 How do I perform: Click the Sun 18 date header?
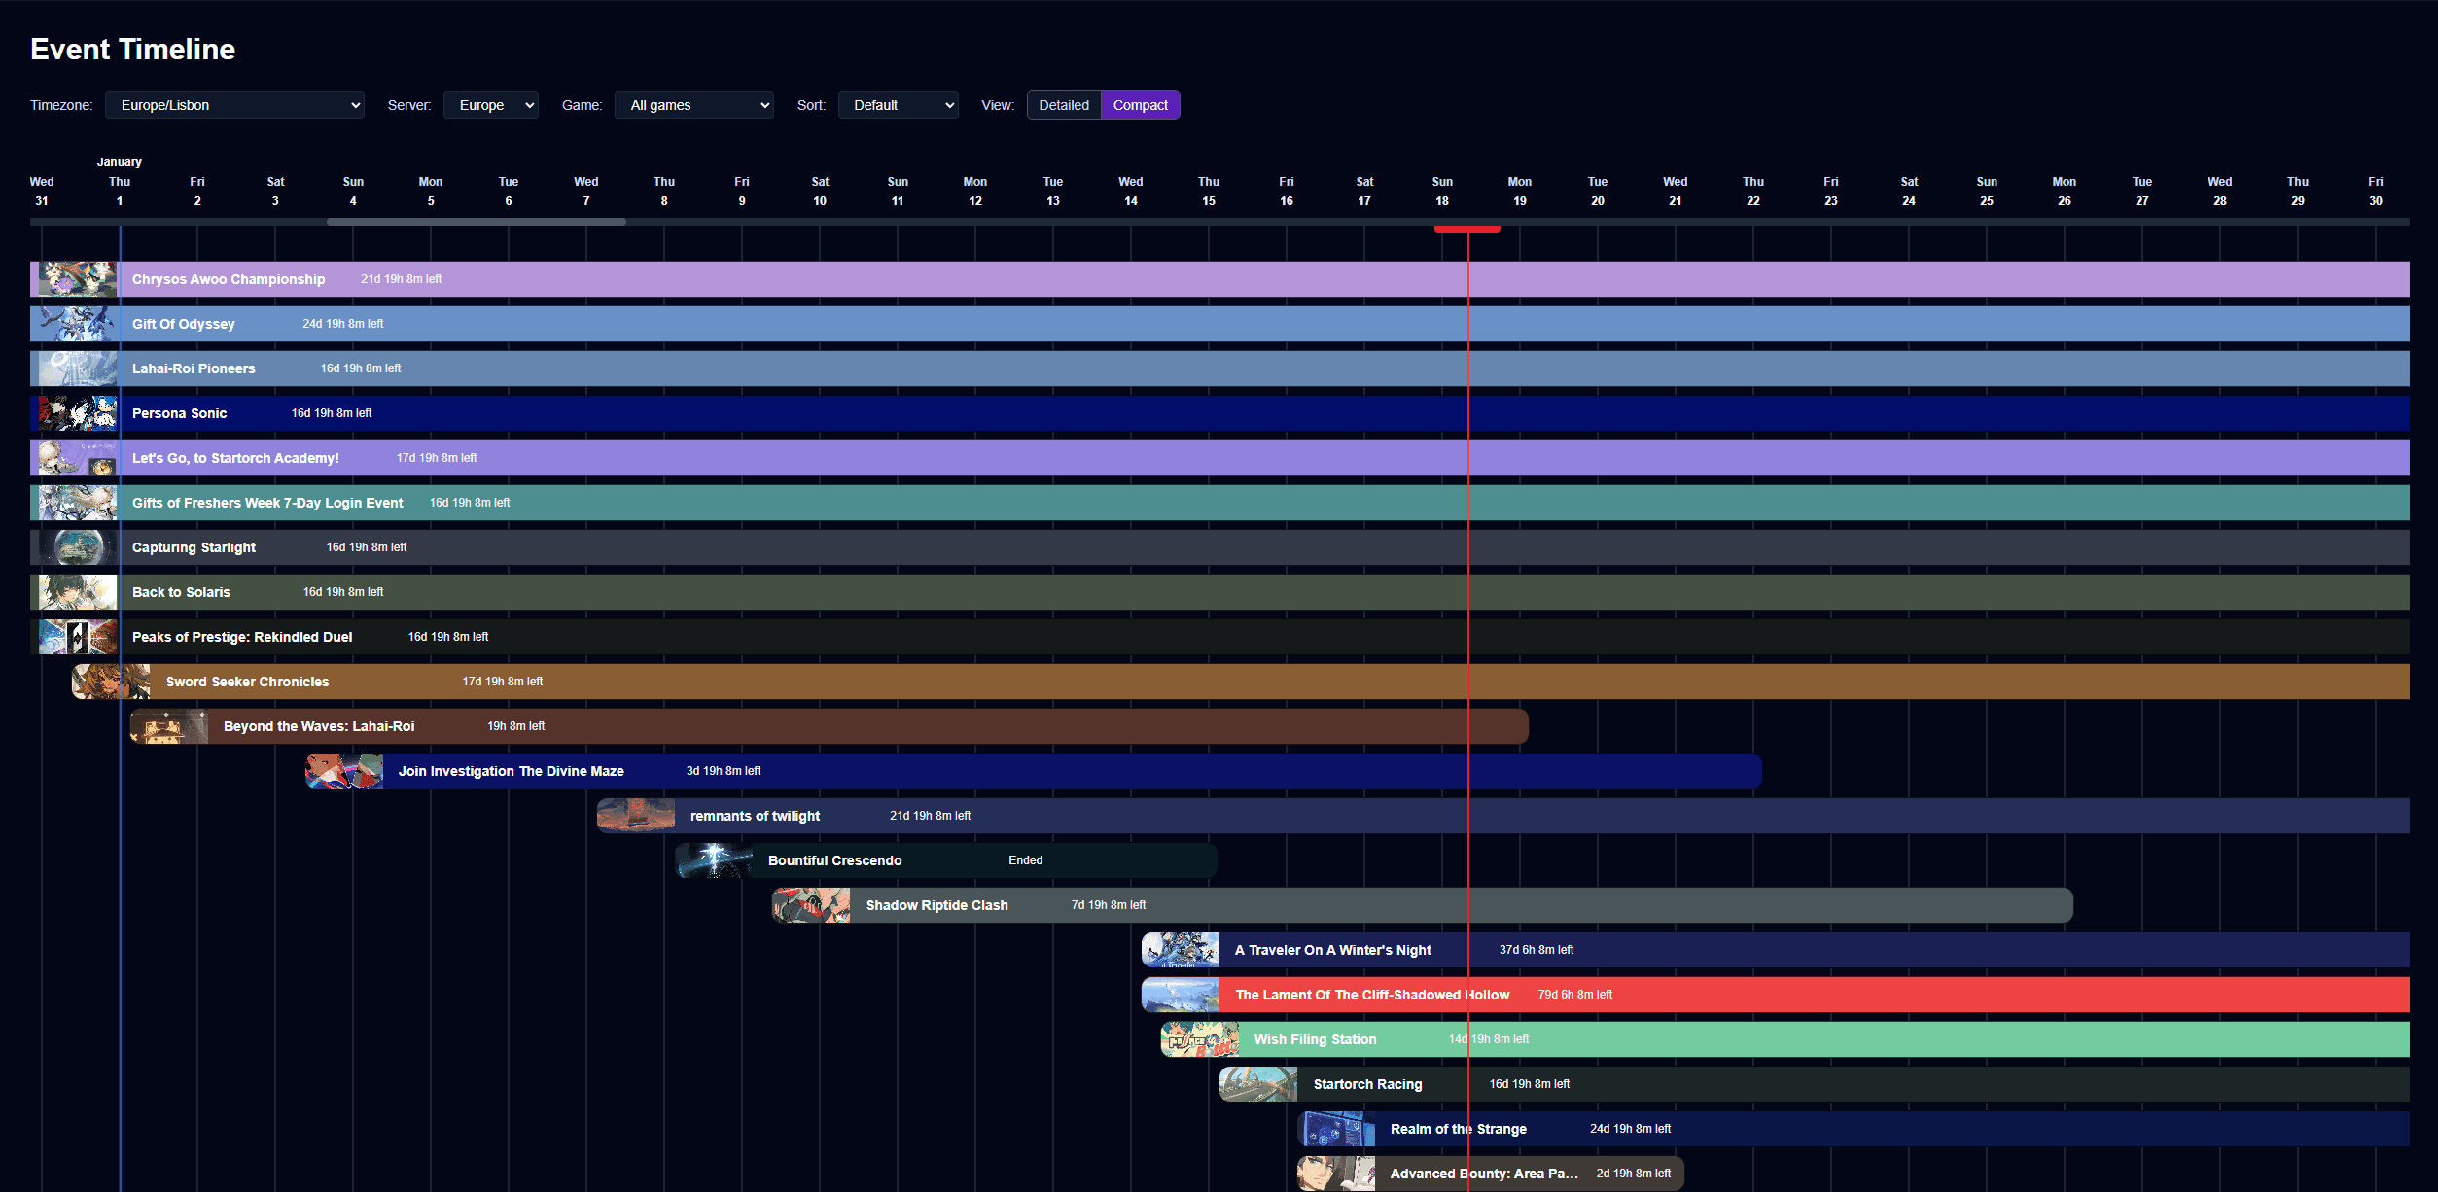1442,192
